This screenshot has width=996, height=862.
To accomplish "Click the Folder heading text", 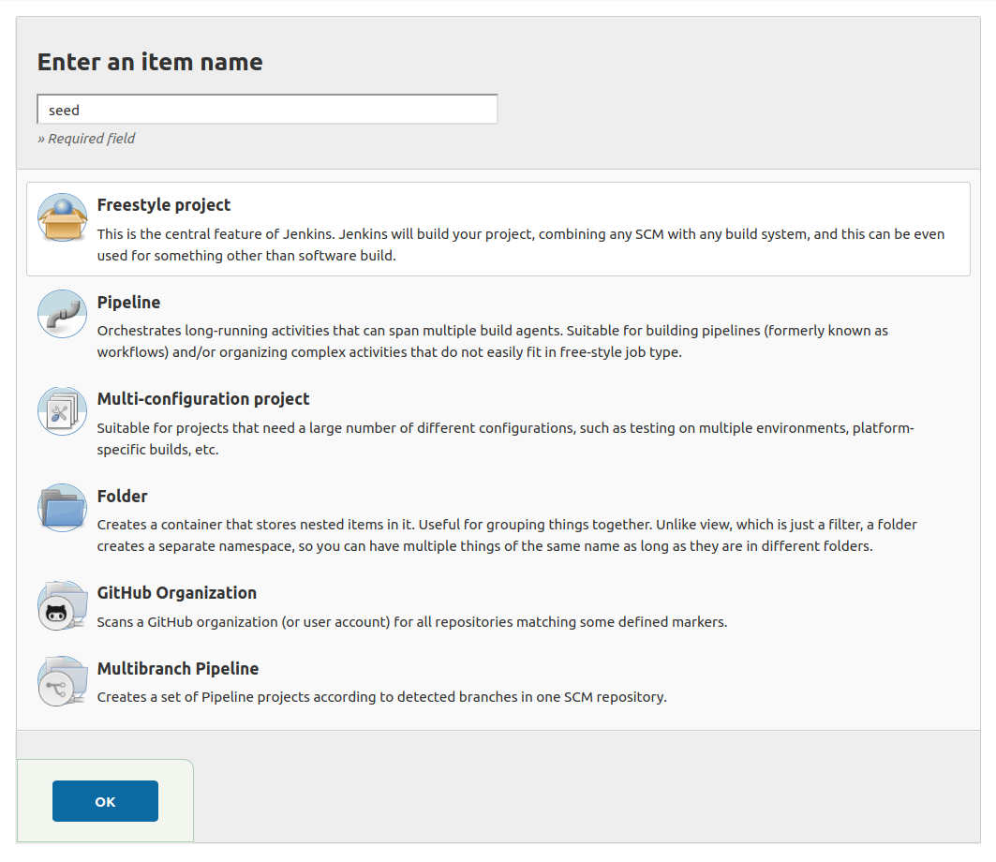I will pyautogui.click(x=123, y=496).
